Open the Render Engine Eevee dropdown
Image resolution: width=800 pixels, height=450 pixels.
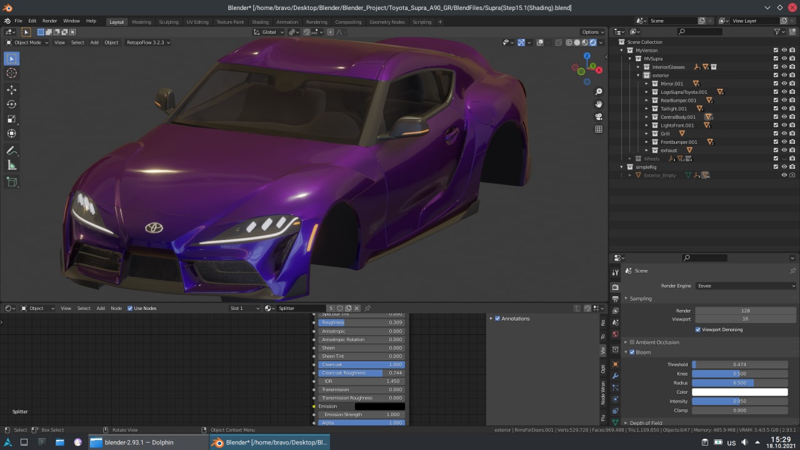click(746, 286)
